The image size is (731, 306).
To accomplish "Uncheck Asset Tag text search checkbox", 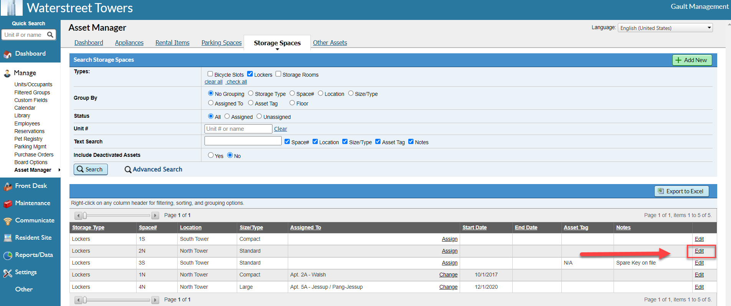I will click(x=378, y=141).
